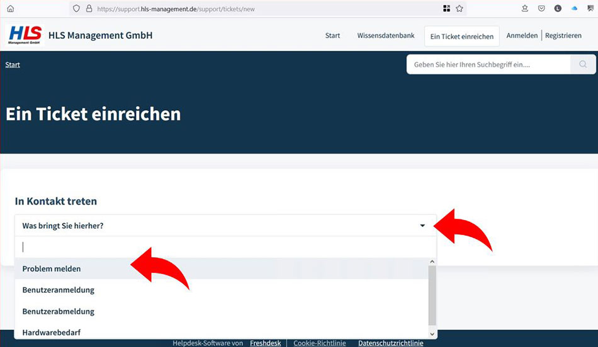
Task: Bookmark this page with the star icon
Action: [x=460, y=9]
